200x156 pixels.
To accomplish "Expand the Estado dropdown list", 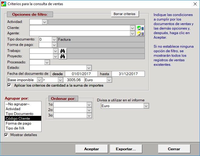I will click(x=89, y=68).
